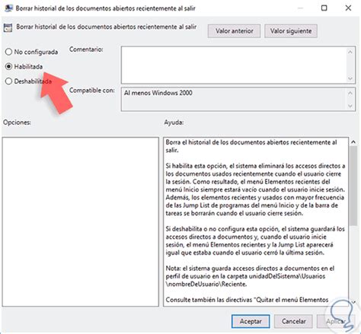Click the policy heading text next to the policy icon
The image size is (361, 334).
107,27
